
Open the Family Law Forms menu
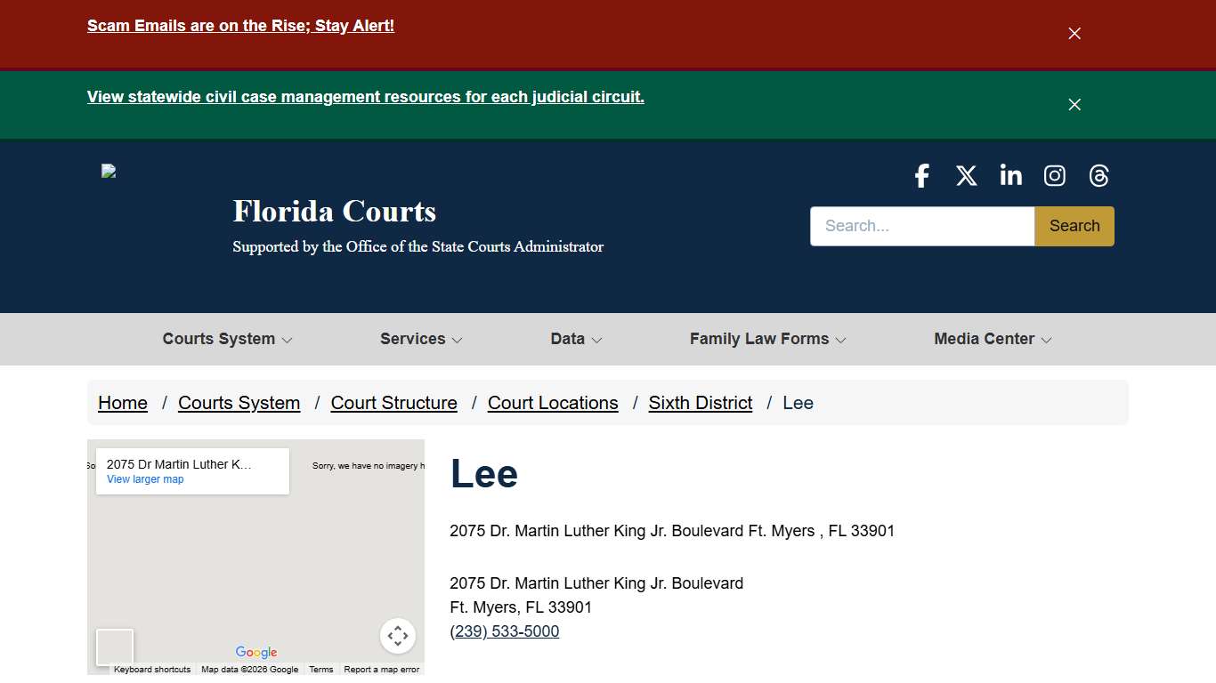click(x=766, y=339)
